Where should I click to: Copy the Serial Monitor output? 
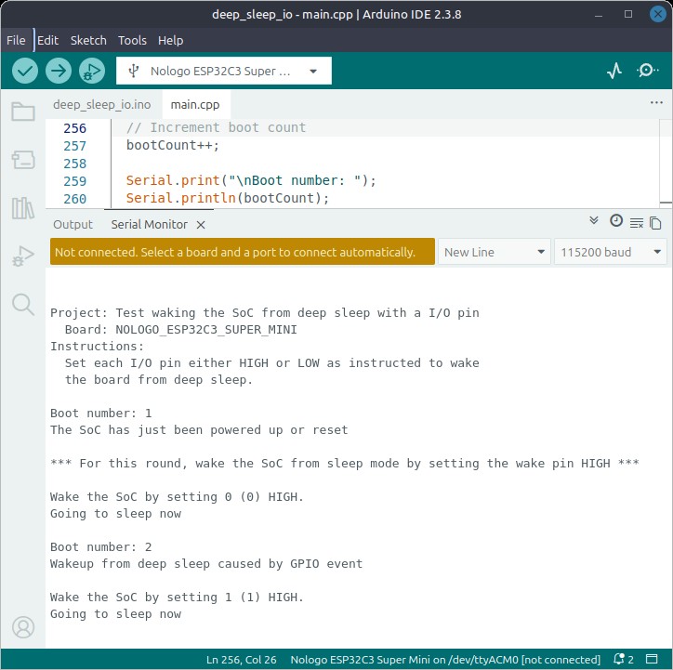point(655,223)
